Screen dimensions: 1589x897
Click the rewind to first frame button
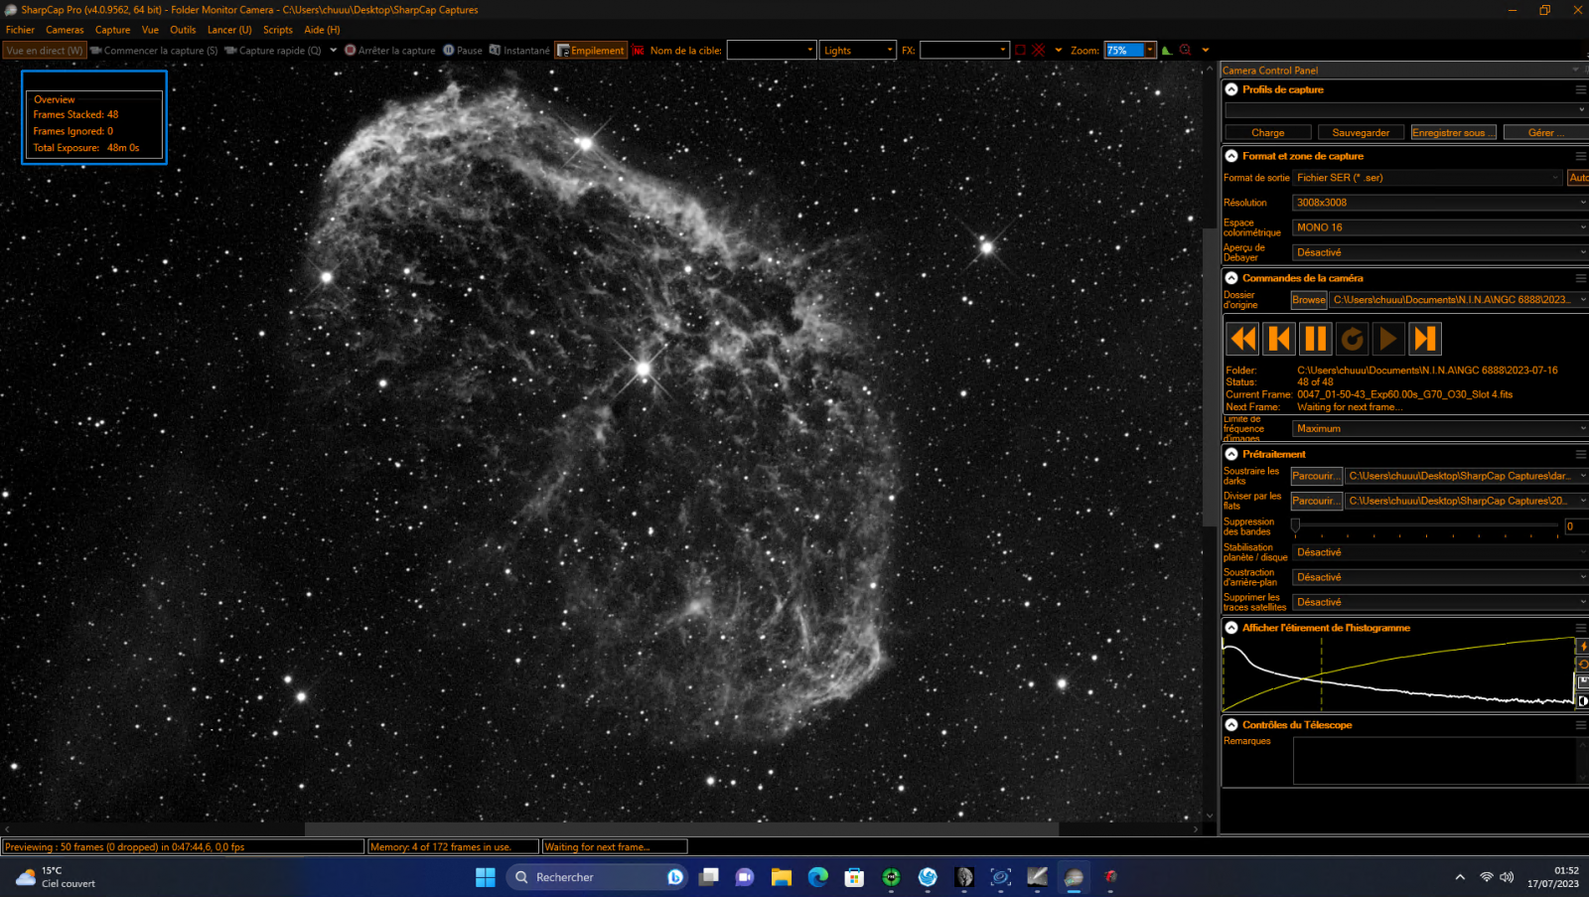click(1242, 339)
